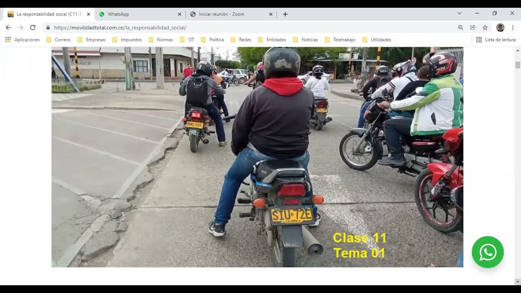This screenshot has height=293, width=521.
Task: Expand the tab search chevron
Action: click(x=460, y=13)
